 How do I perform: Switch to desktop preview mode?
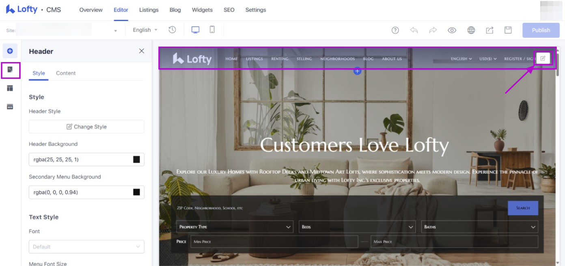195,30
